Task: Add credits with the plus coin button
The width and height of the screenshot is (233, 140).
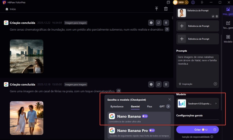Action: coord(187,2)
